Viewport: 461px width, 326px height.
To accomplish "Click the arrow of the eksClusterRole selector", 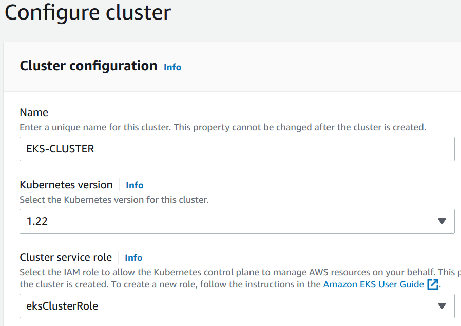I will (441, 305).
